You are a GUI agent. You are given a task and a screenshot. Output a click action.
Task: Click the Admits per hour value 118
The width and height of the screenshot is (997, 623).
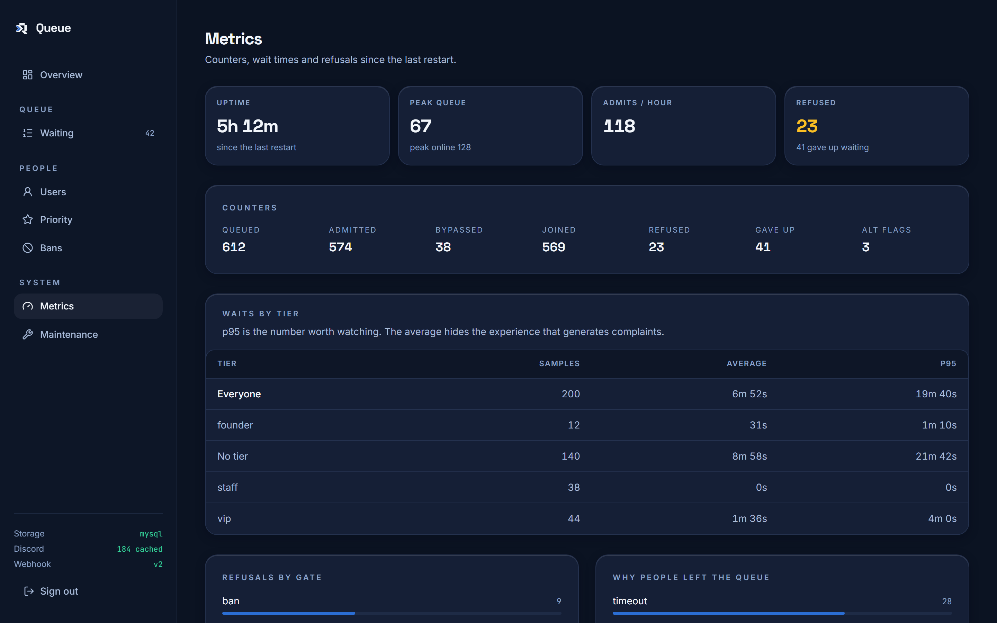(x=619, y=126)
